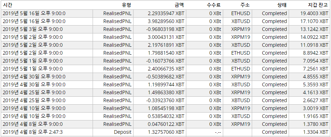Select the amount -0.33923760 XBT
Viewport: 331px width, 137px height.
(x=165, y=100)
